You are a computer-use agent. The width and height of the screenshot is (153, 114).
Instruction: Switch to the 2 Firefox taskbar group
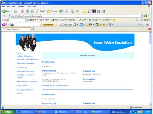click(x=45, y=112)
